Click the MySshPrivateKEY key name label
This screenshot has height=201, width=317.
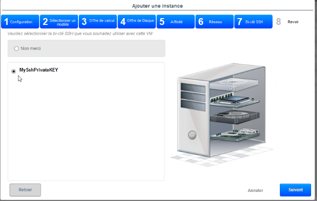[38, 70]
